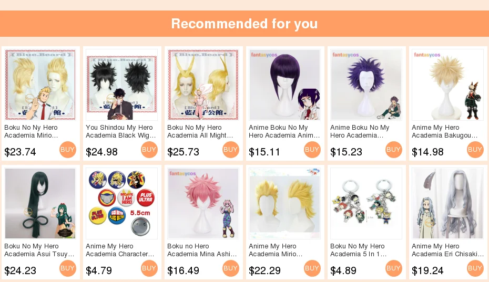Viewport: 489px width, 282px height.
Task: Open the green Asui Tsuyu long wig image
Action: (40, 203)
